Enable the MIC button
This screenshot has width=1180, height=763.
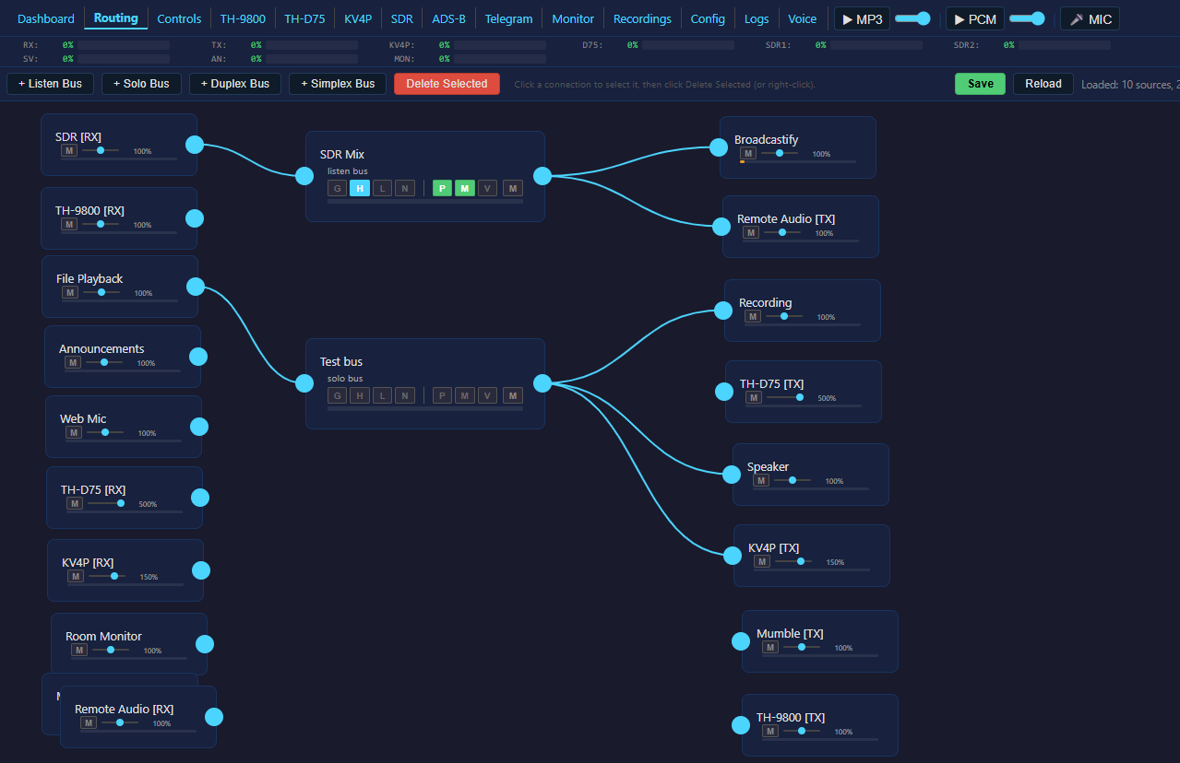[x=1090, y=18]
